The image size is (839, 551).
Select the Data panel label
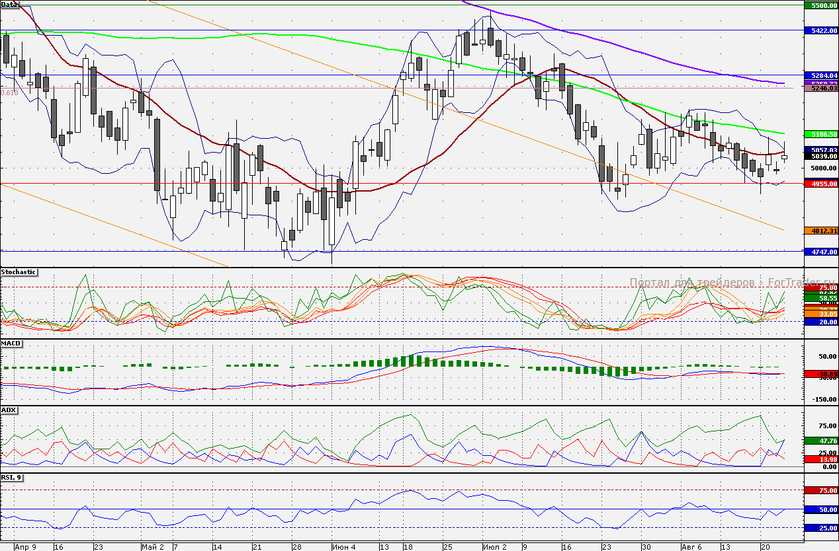(x=9, y=4)
